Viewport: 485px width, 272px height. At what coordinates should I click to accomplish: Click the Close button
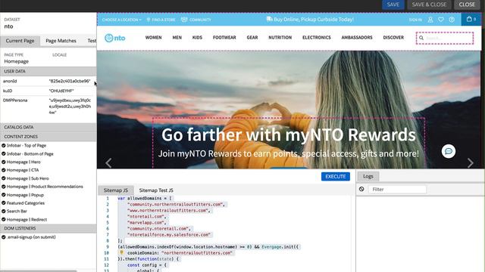(x=467, y=5)
